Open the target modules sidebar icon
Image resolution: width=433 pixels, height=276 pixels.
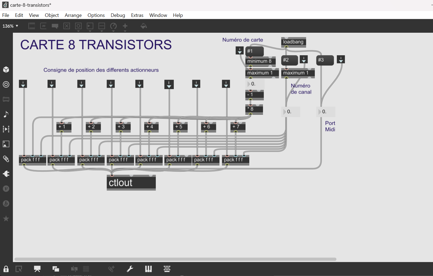(6, 84)
